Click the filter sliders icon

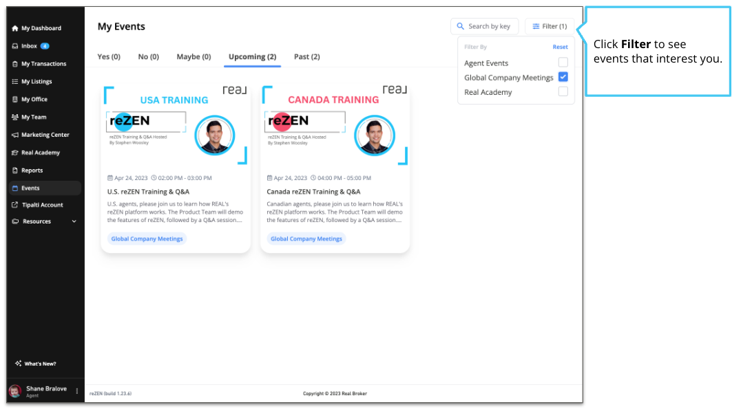[536, 26]
